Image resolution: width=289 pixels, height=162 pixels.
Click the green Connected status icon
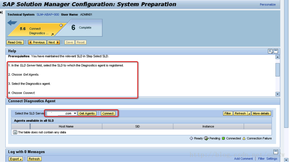(x=223, y=138)
